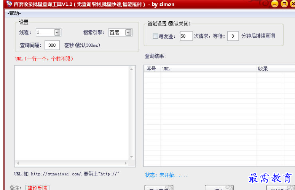This screenshot has width=295, height=190.
Task: Open the 帮助 menu
Action: (14, 13)
